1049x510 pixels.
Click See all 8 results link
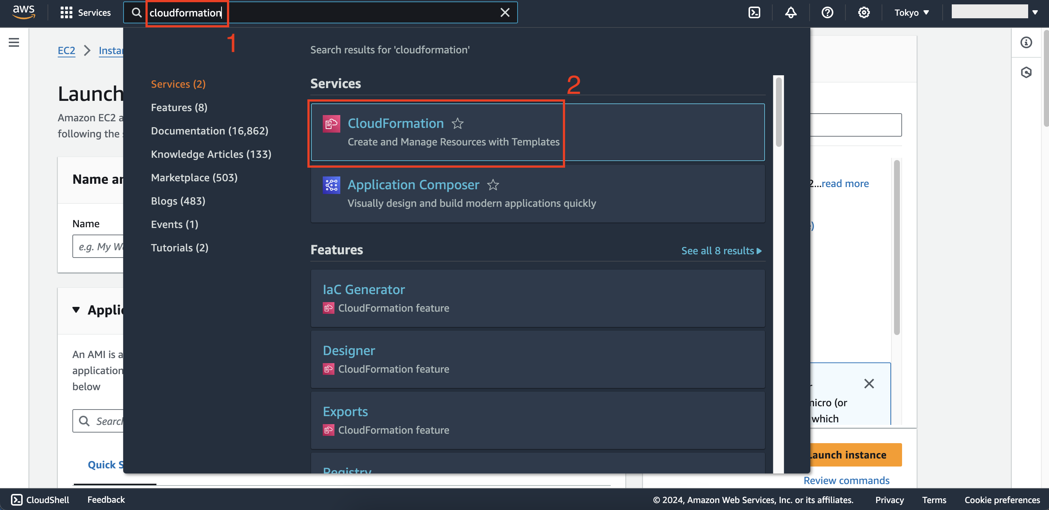coord(721,251)
